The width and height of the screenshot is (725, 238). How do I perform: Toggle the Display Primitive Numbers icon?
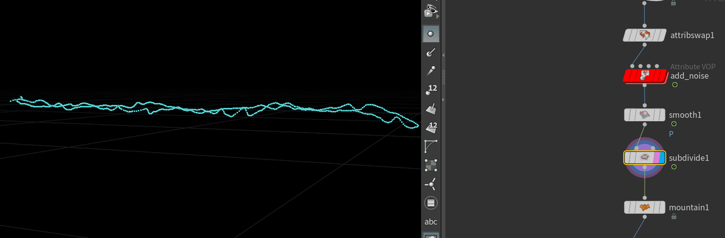coord(431,128)
